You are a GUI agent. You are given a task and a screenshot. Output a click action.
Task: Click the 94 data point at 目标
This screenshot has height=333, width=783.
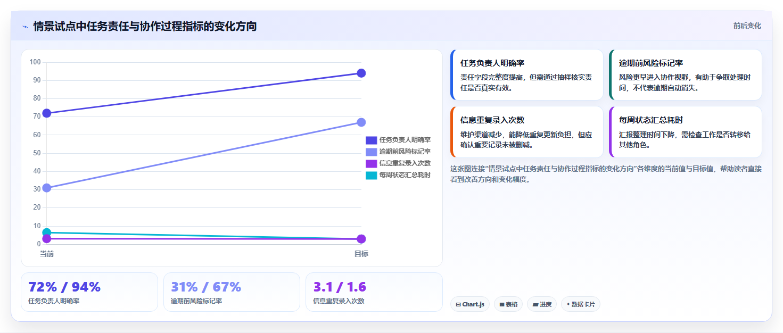pos(361,73)
